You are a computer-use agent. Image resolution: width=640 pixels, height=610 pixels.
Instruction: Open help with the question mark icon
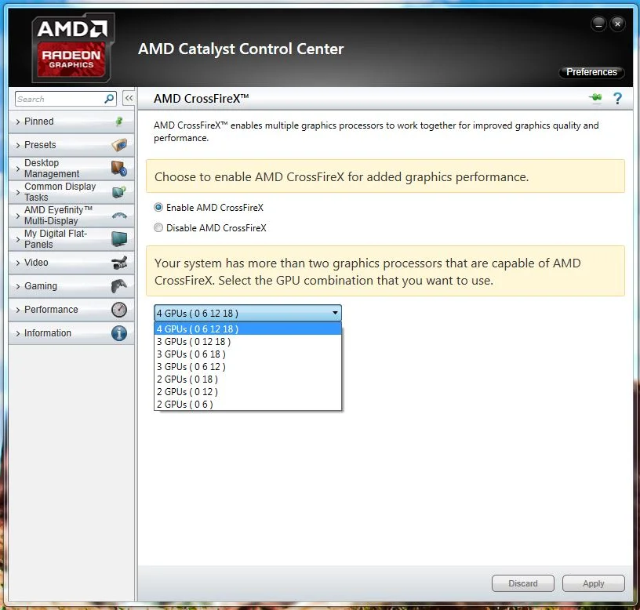coord(617,98)
